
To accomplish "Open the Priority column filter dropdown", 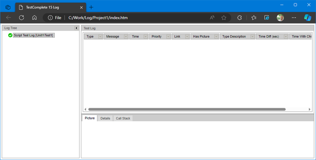I will (x=168, y=37).
